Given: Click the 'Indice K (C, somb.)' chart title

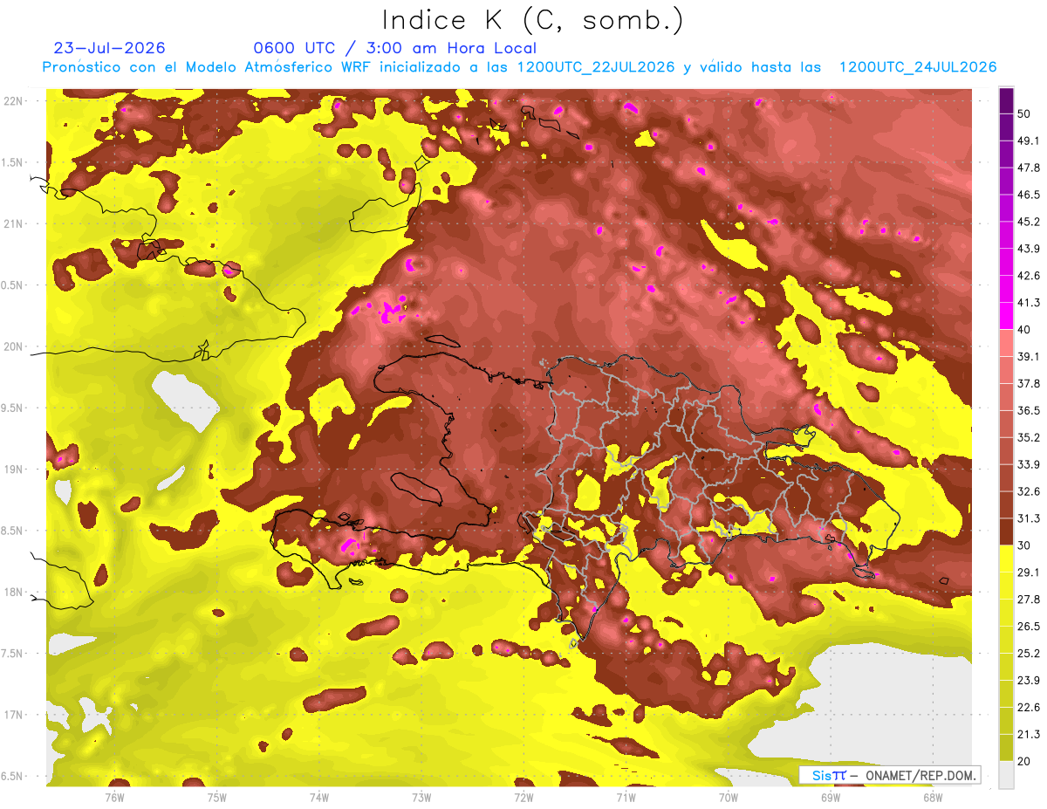Looking at the screenshot, I should pos(532,20).
